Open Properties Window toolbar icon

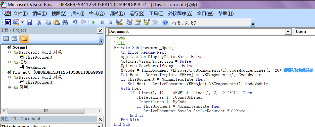pos(138,23)
